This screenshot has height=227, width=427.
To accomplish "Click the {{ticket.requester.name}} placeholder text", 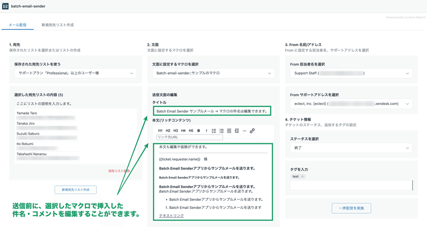I will click(180, 159).
